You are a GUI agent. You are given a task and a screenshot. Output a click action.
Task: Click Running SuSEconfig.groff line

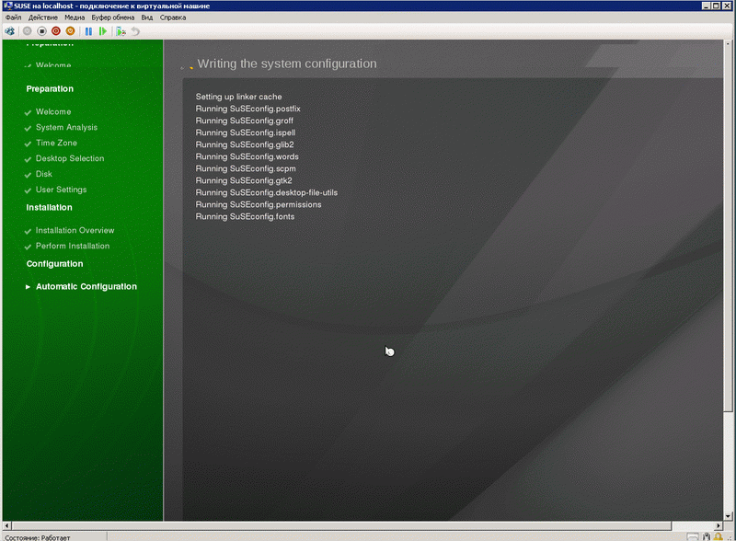click(244, 121)
